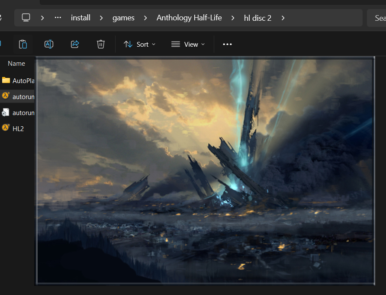Viewport: 386px width, 295px height.
Task: Click the Rename toolbar icon
Action: tap(49, 44)
